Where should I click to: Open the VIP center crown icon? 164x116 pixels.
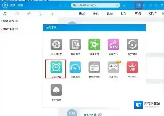tap(132, 67)
